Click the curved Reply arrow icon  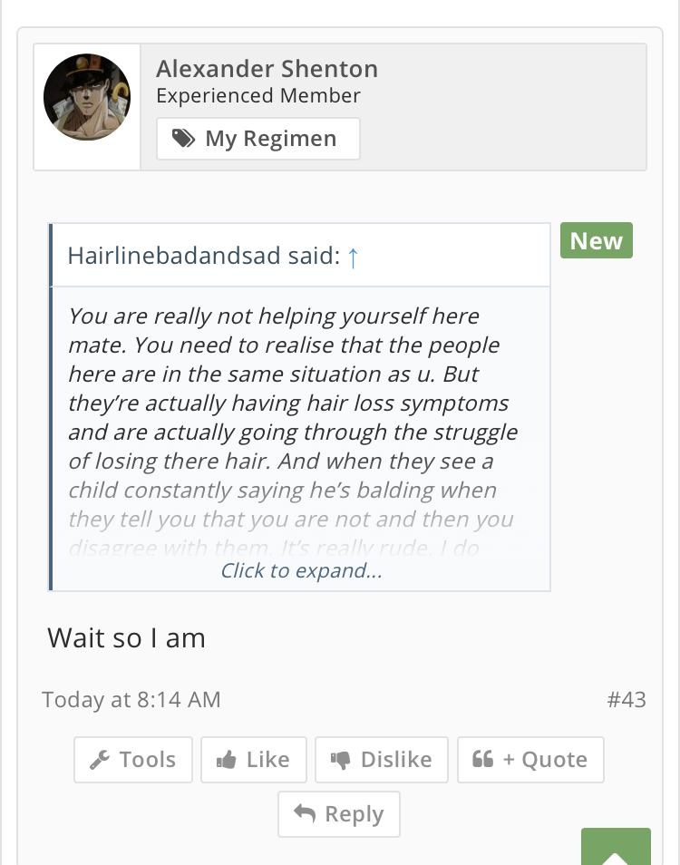click(x=306, y=814)
